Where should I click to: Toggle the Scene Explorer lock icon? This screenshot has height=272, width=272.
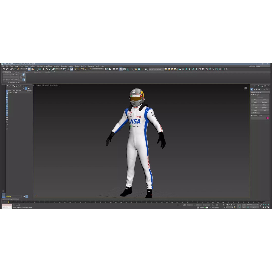[x=29, y=88]
